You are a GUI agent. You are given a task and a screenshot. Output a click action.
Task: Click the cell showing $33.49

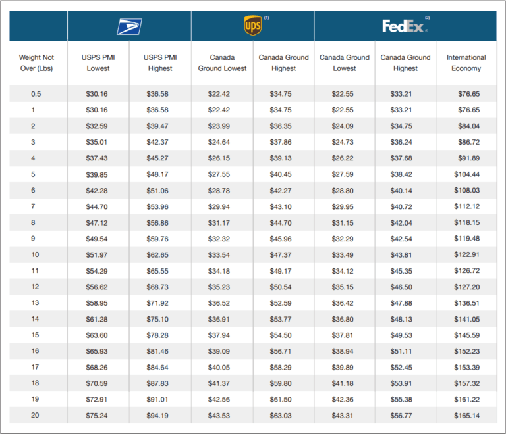pos(343,255)
